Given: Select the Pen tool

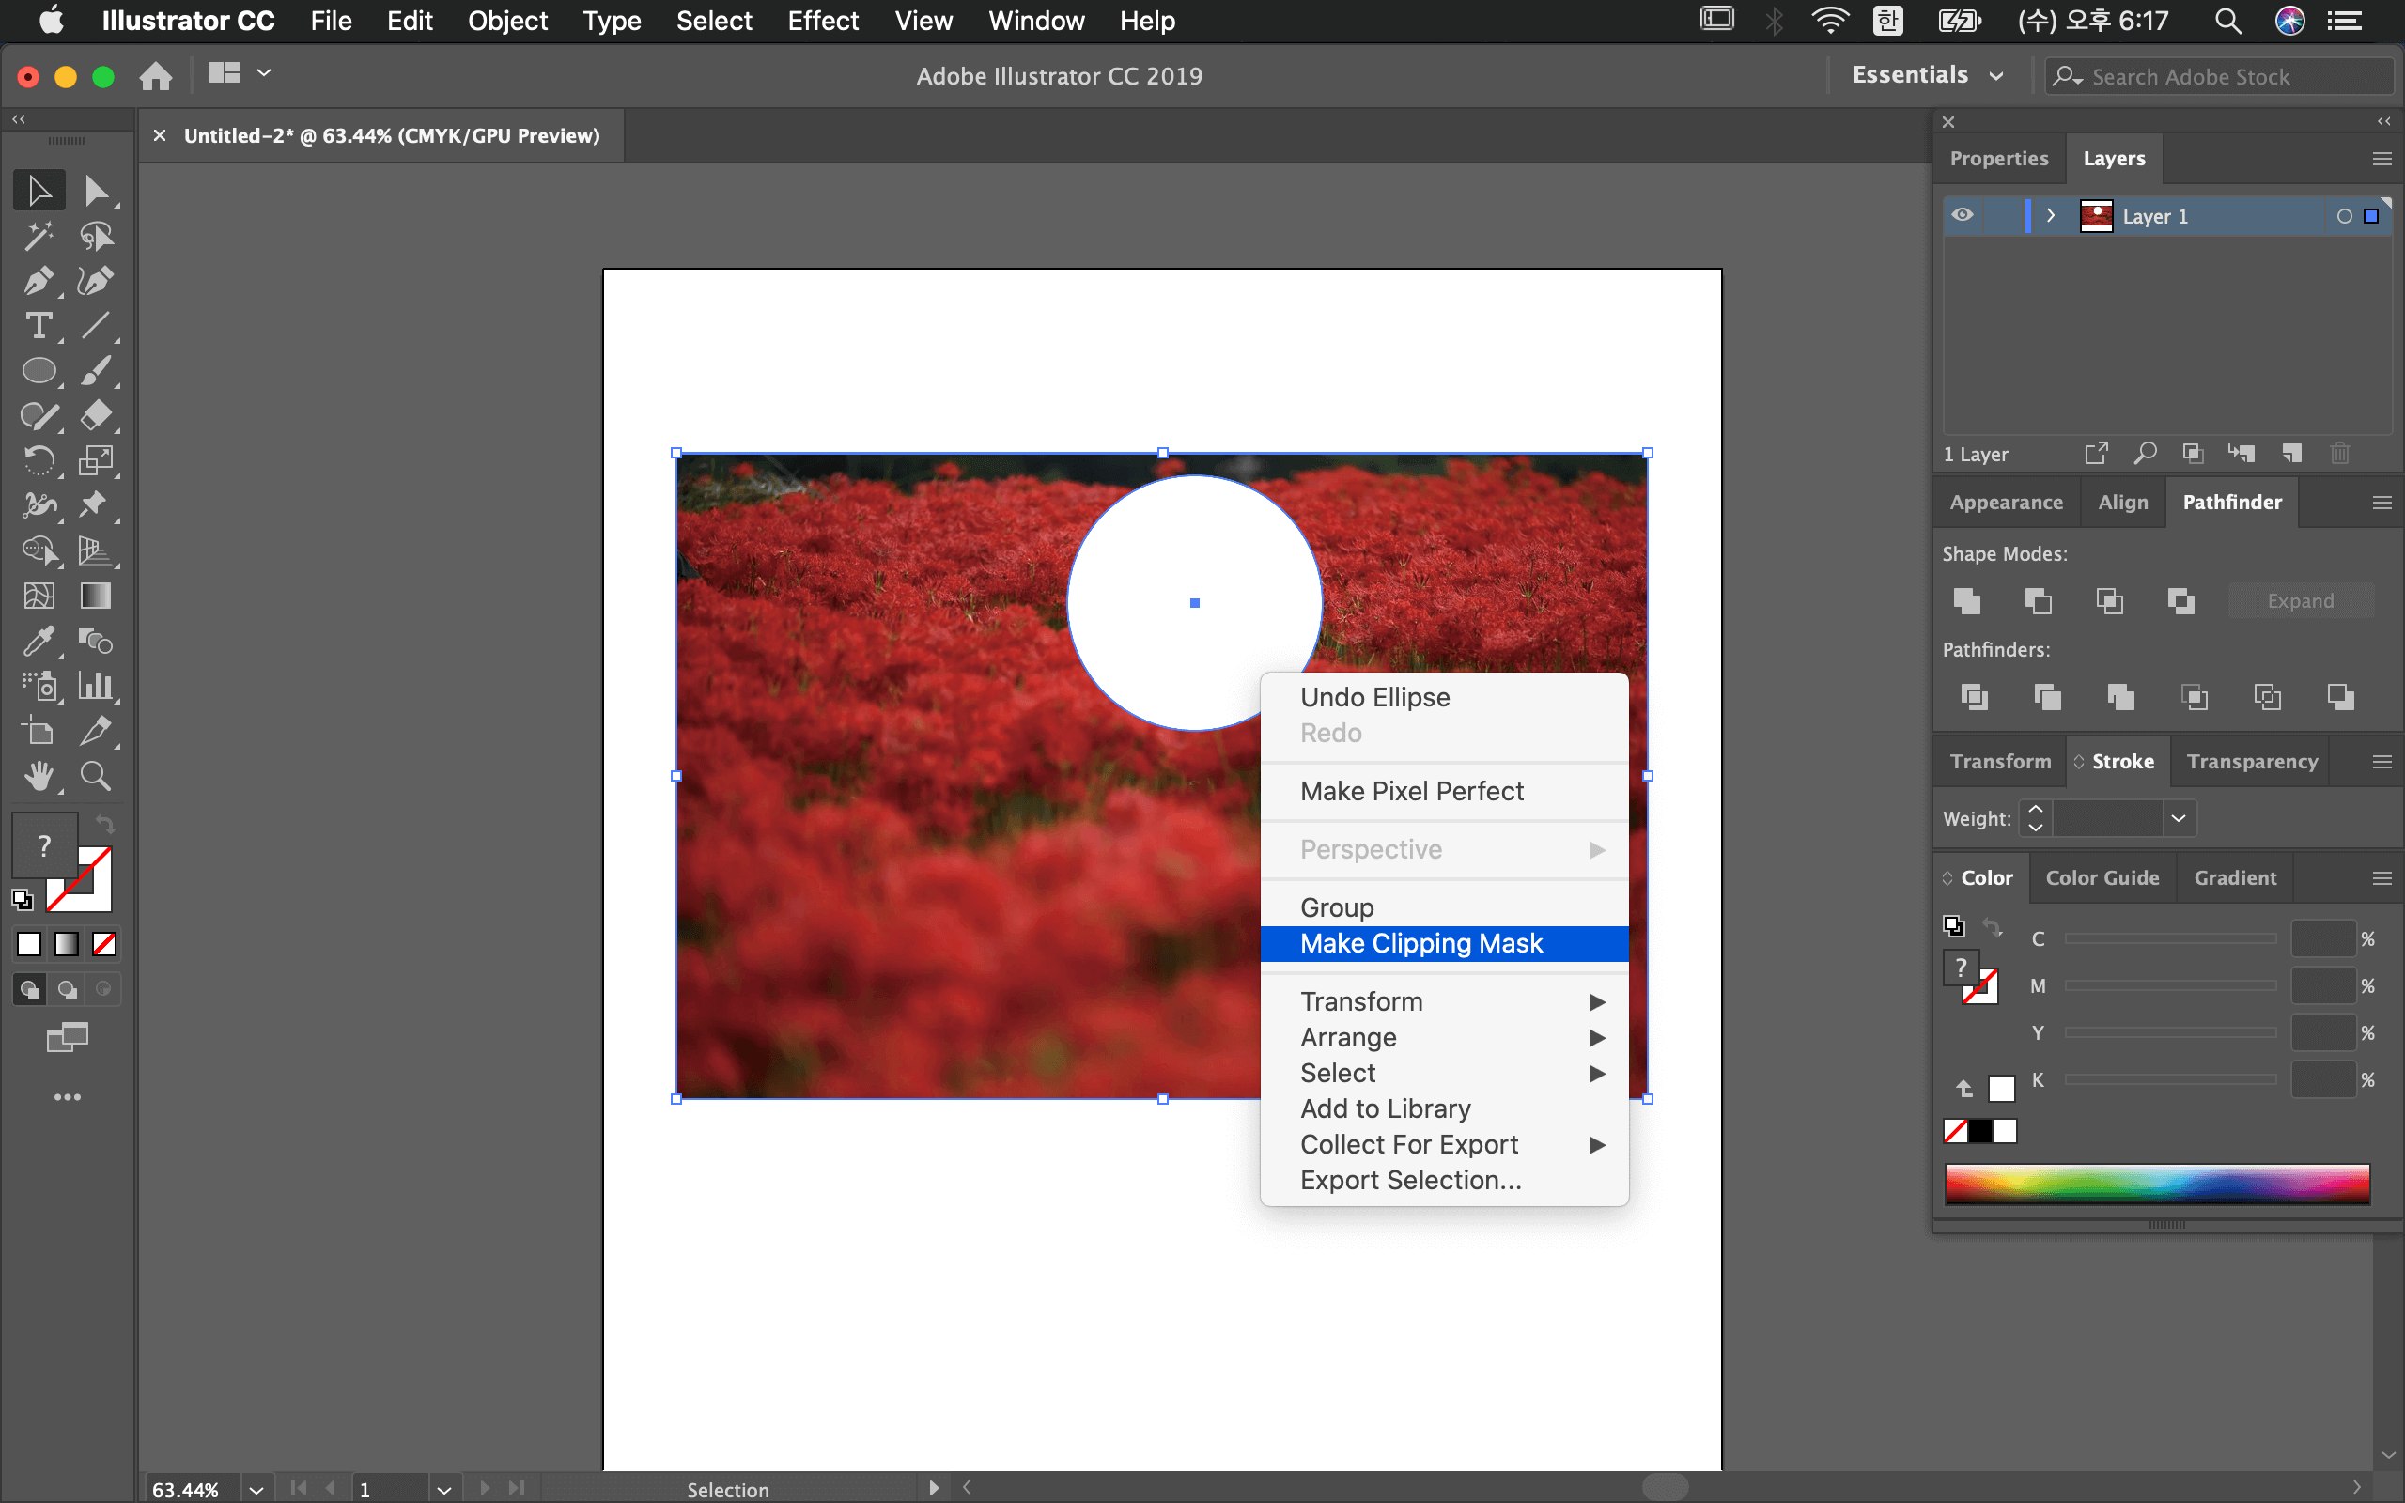Looking at the screenshot, I should (38, 281).
